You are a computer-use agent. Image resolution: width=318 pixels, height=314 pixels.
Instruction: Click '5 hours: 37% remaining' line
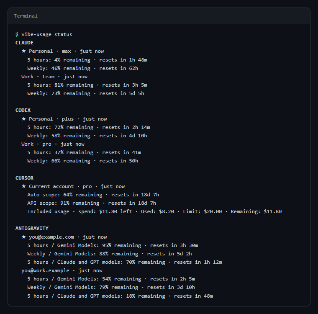pyautogui.click(x=84, y=152)
